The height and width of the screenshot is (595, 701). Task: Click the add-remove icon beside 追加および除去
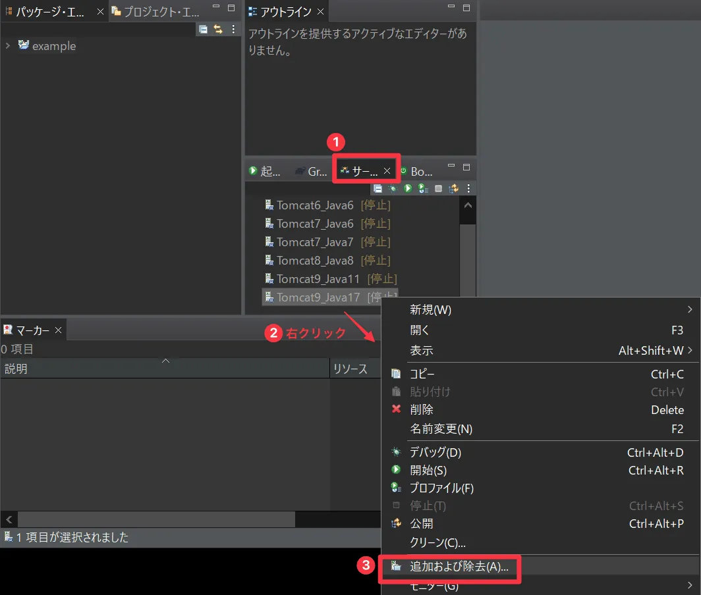tap(396, 566)
